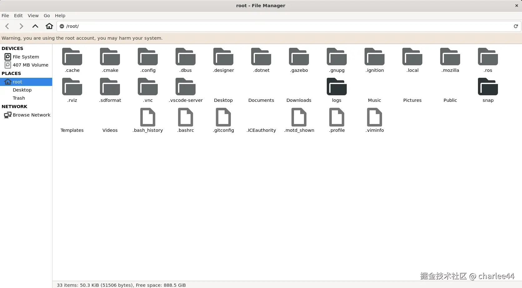
Task: Open the File menu
Action: 5,16
